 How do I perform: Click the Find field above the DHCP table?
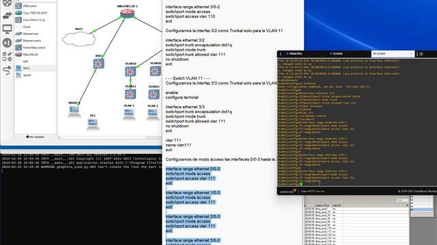pos(402,200)
